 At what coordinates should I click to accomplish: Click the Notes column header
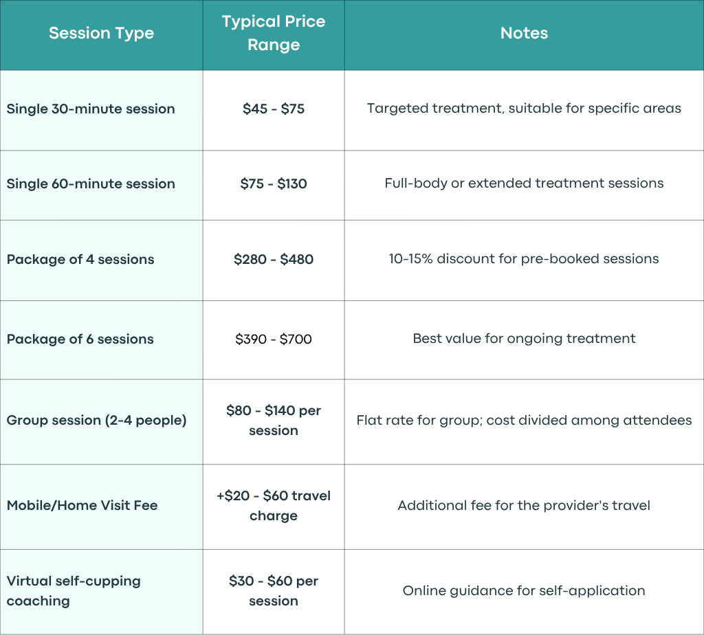[x=524, y=33]
